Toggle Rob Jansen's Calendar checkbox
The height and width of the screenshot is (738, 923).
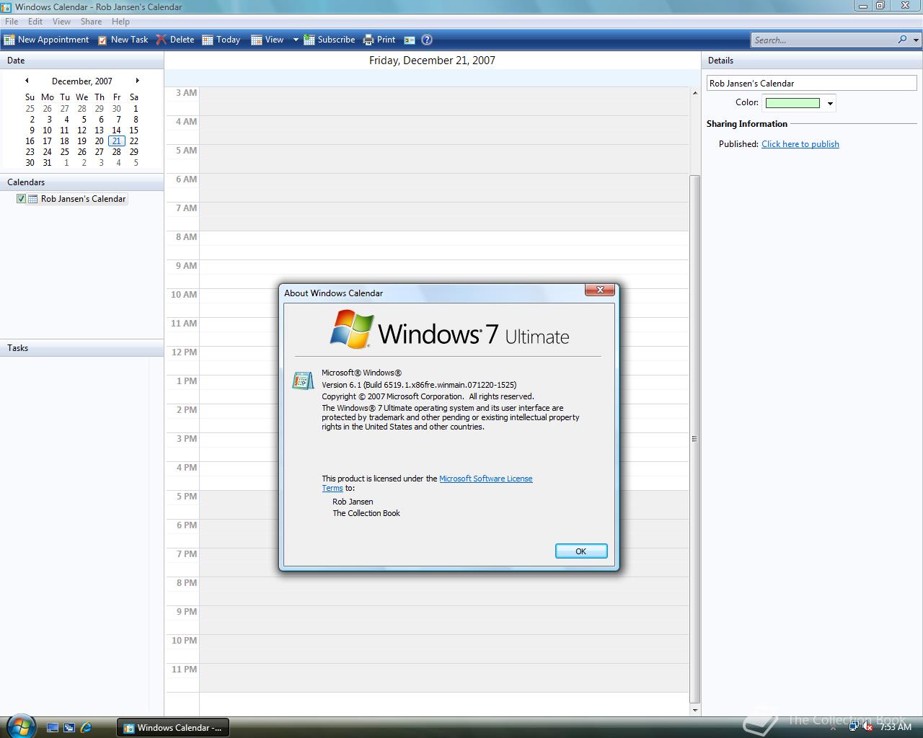21,199
